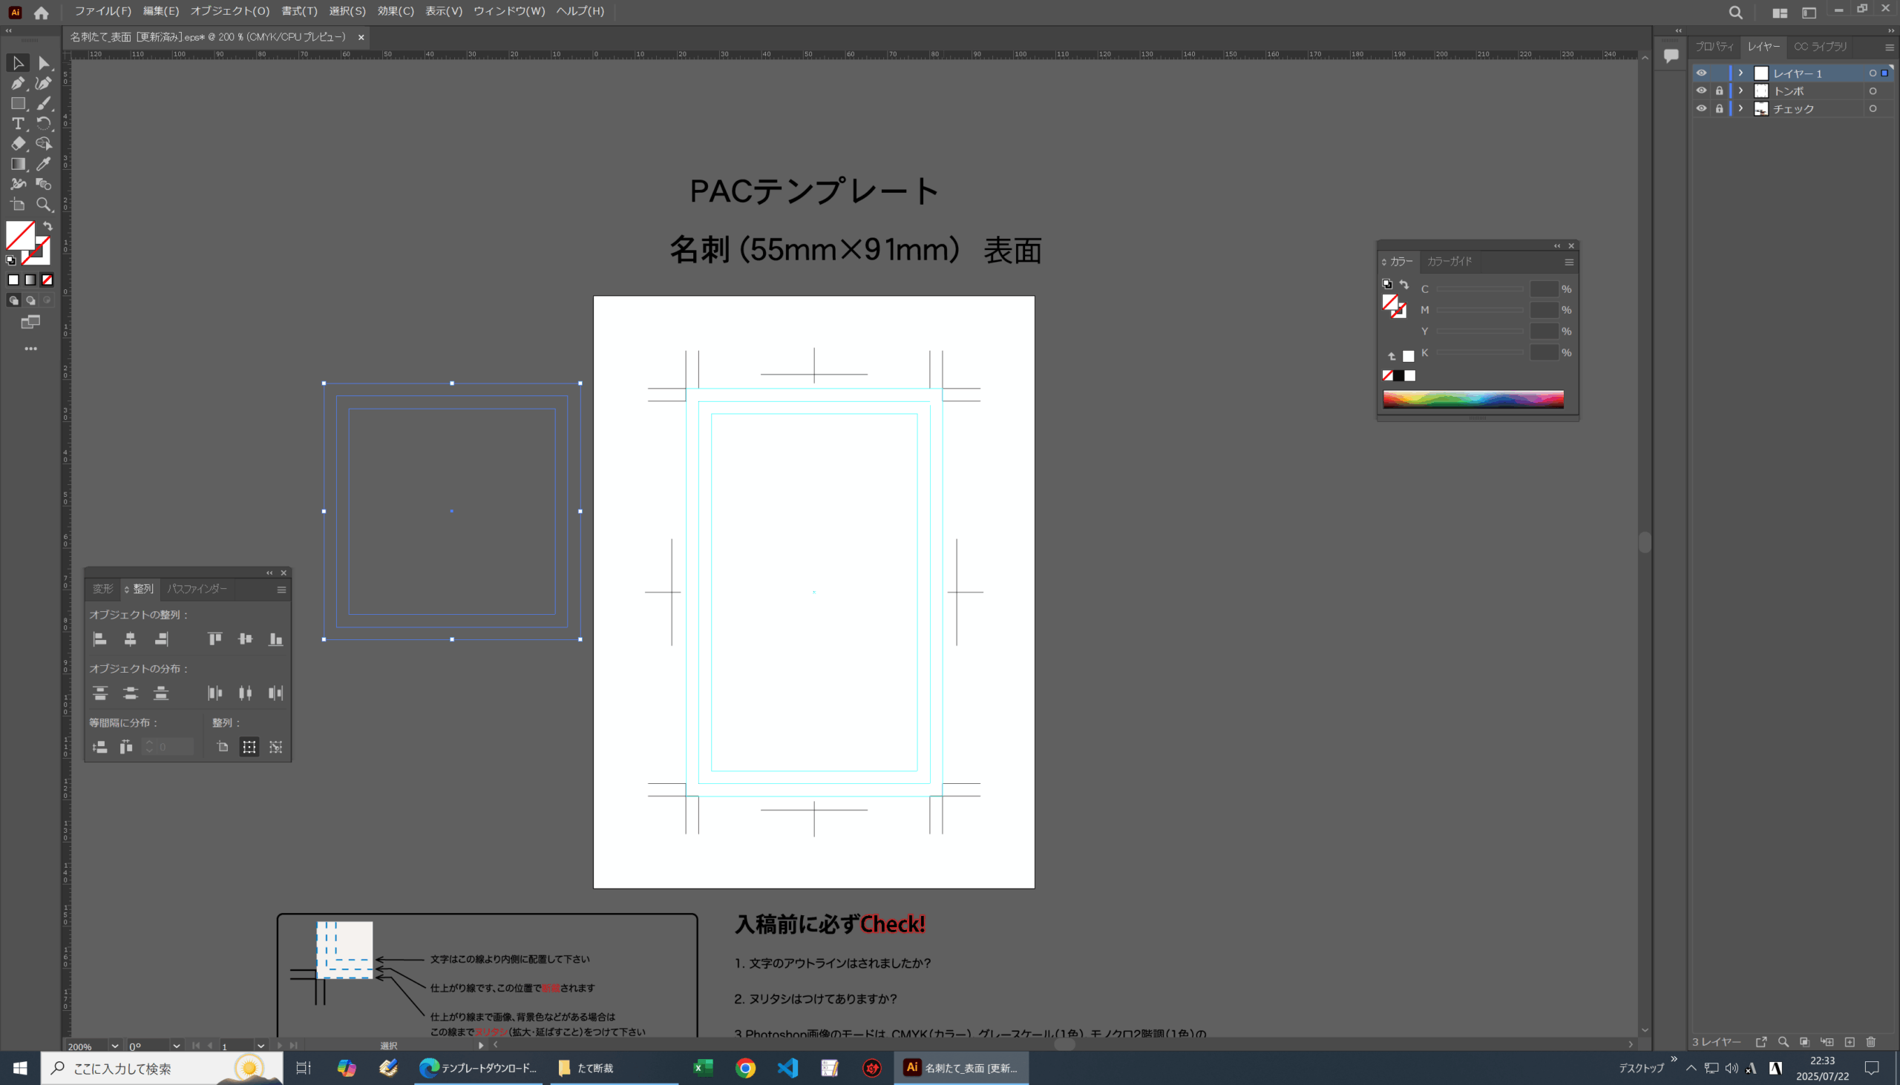Select the Type tool
The width and height of the screenshot is (1900, 1085).
click(x=18, y=124)
